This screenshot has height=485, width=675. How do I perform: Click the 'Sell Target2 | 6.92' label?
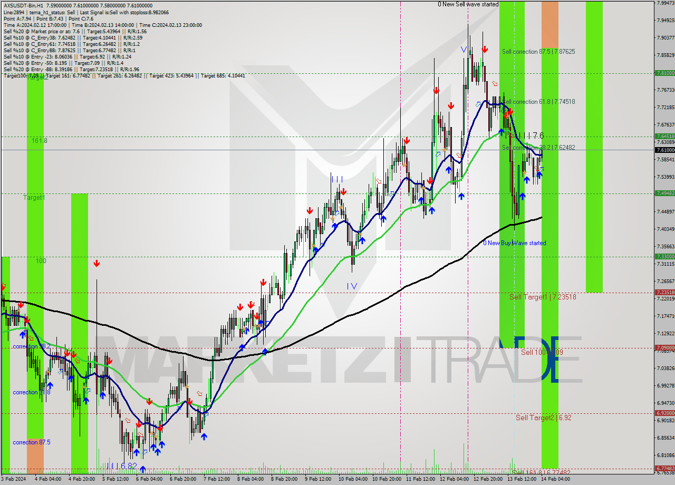[543, 418]
